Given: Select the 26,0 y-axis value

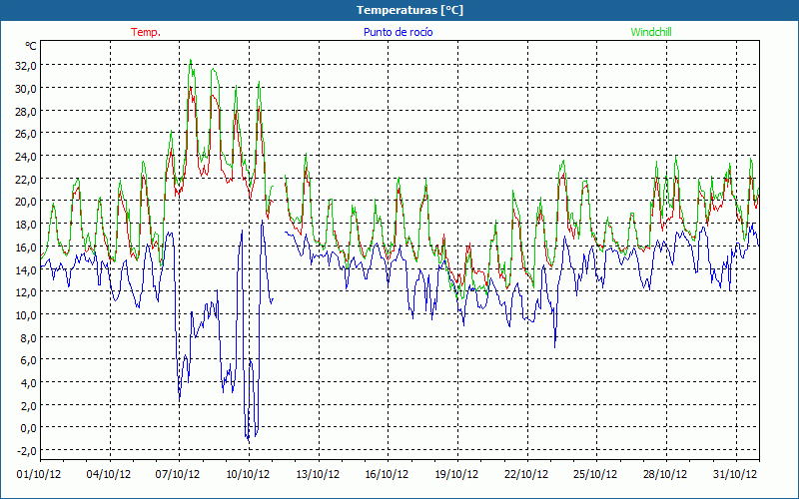Looking at the screenshot, I should click(x=26, y=134).
